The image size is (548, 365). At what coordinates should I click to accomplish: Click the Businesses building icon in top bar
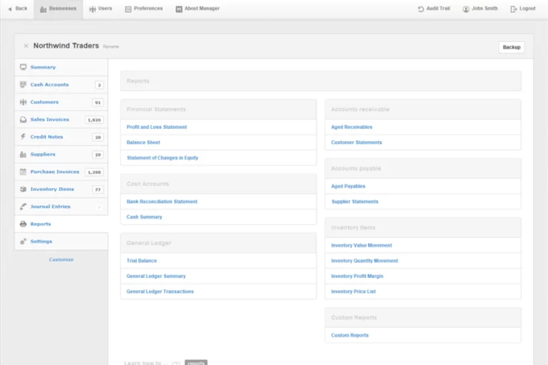(x=44, y=9)
